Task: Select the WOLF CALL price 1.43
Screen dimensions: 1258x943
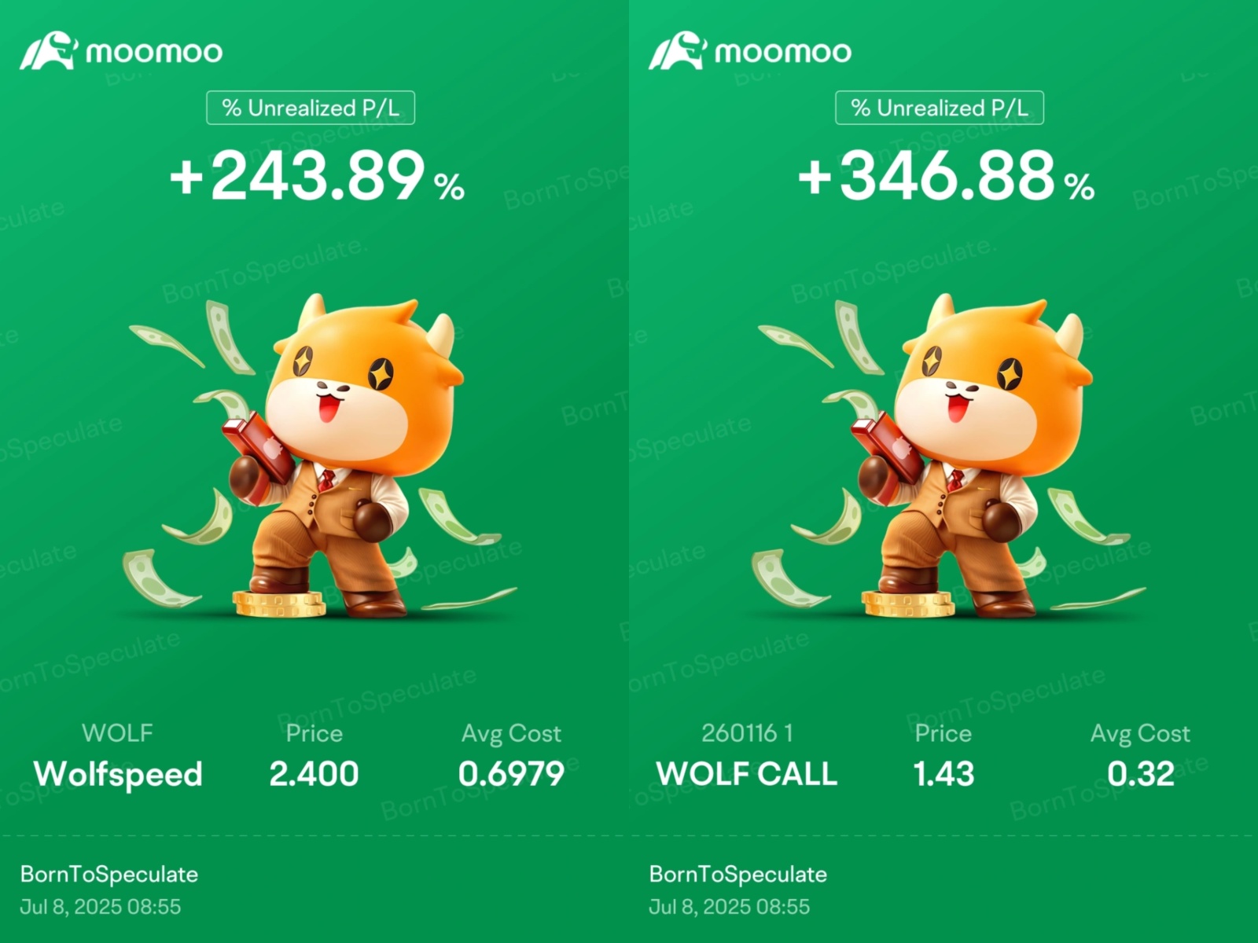Action: 943,774
